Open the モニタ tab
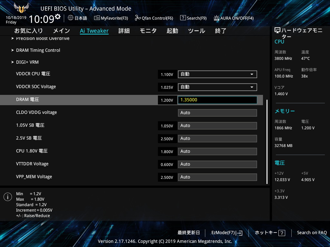 click(148, 31)
